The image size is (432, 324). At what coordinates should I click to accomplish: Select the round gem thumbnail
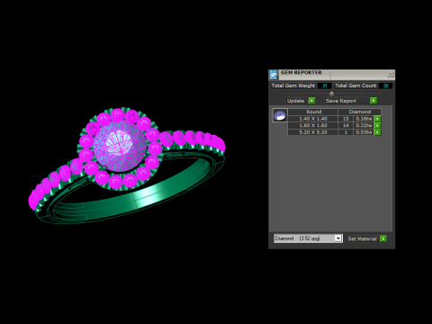click(x=280, y=115)
